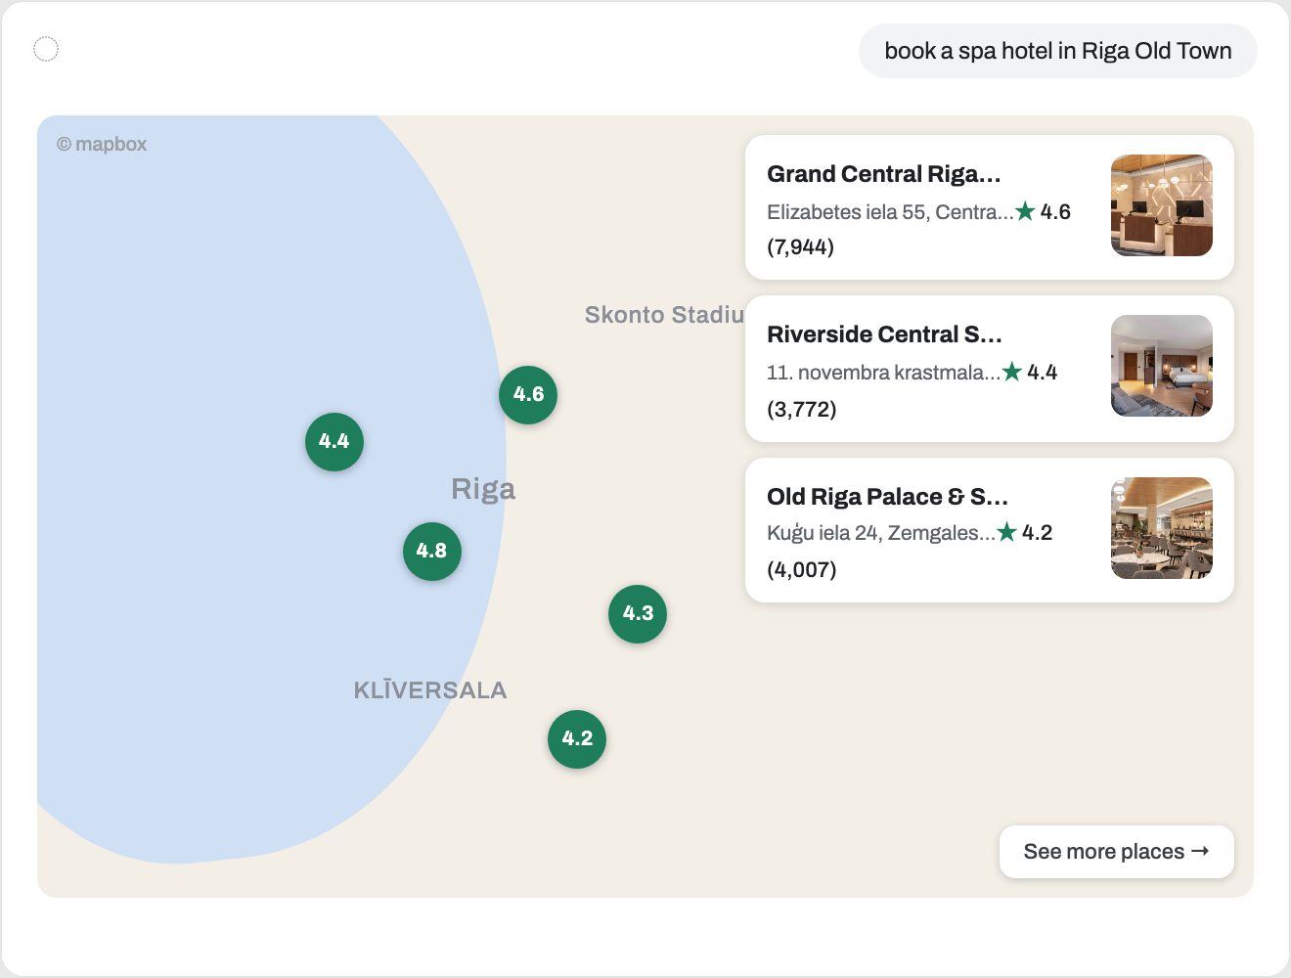Viewport: 1291px width, 978px height.
Task: Click the dotted circle icon at top left
Action: [x=46, y=49]
